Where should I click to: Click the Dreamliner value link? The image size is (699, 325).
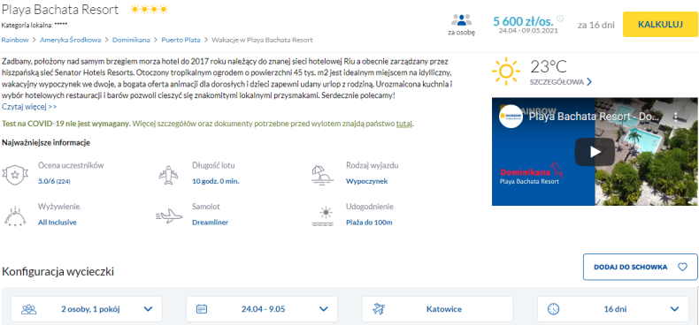point(210,223)
